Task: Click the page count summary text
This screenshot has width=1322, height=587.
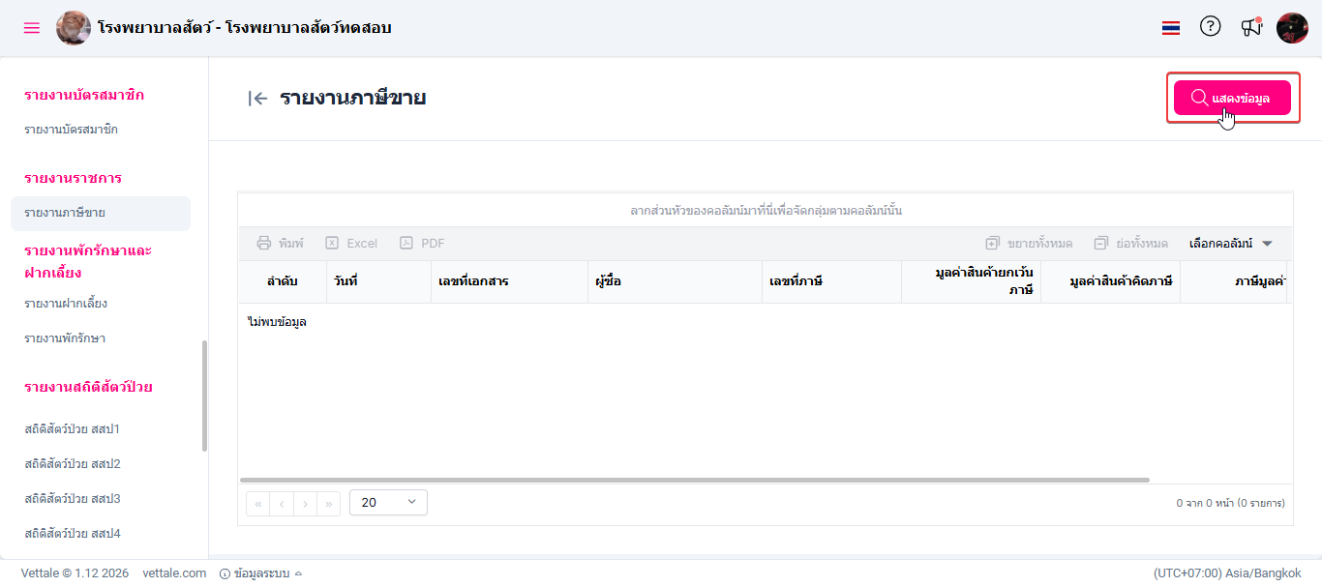Action: point(1230,503)
